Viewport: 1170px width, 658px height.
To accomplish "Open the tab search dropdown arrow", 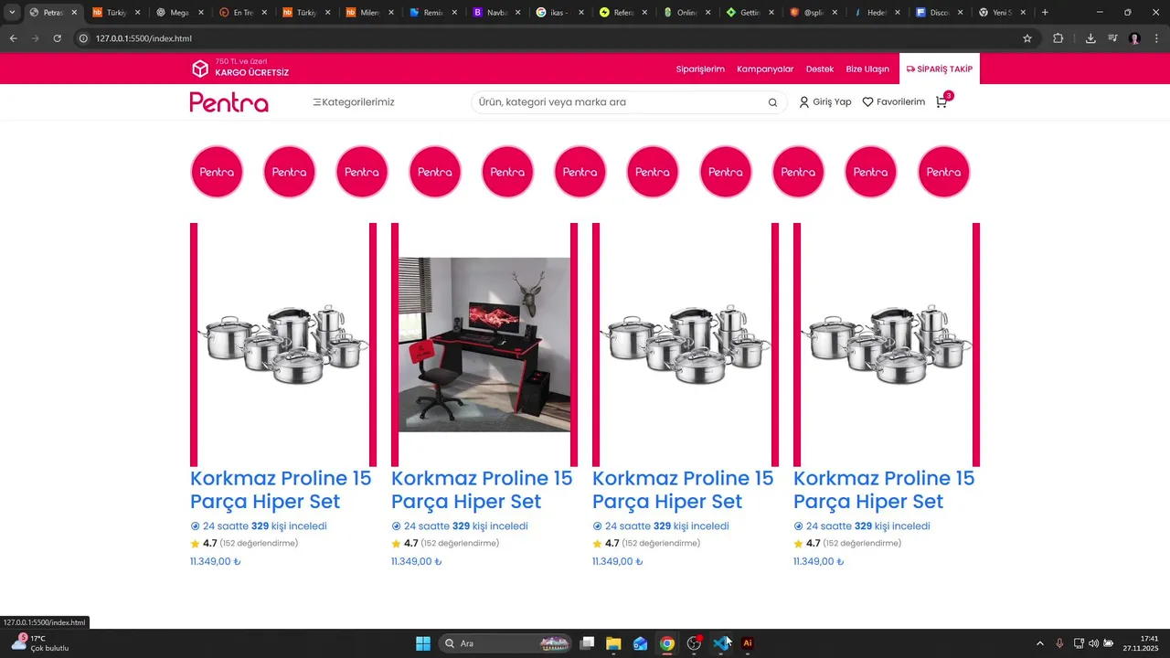I will coord(12,13).
